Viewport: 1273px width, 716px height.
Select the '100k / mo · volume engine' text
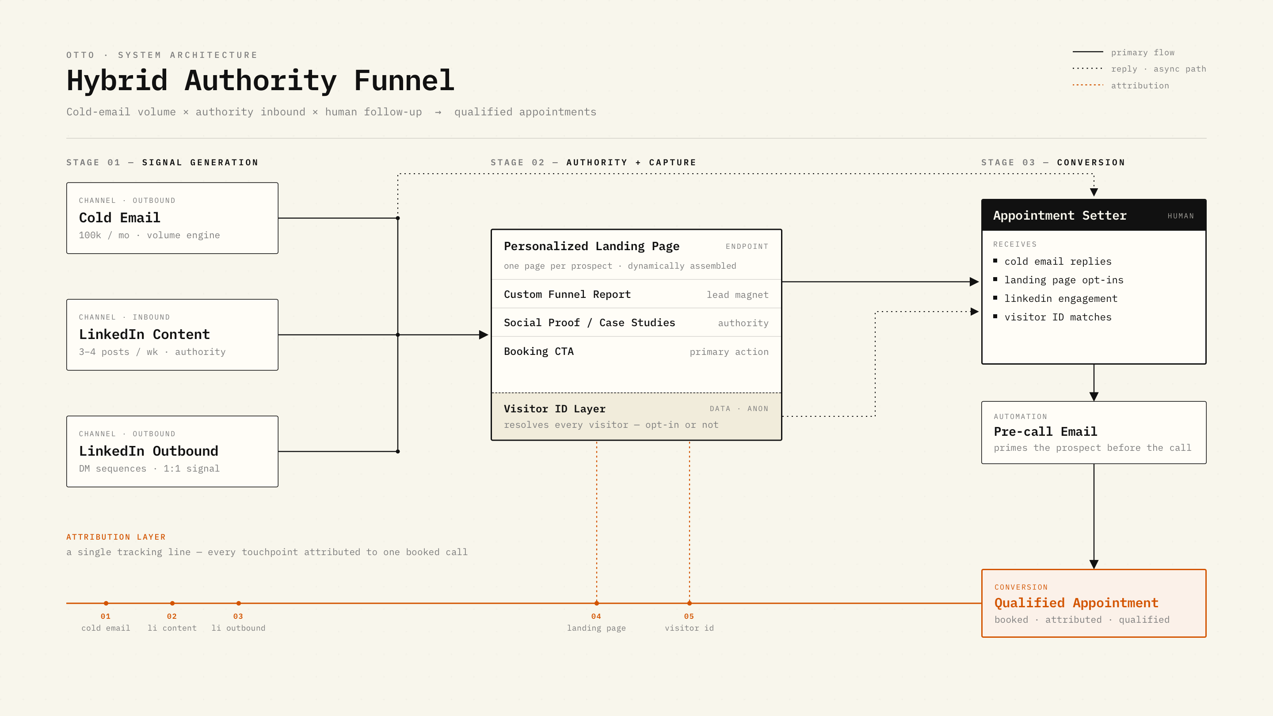point(149,235)
